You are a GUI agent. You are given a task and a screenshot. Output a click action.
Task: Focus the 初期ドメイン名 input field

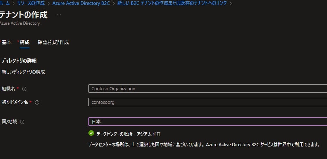pos(208,102)
